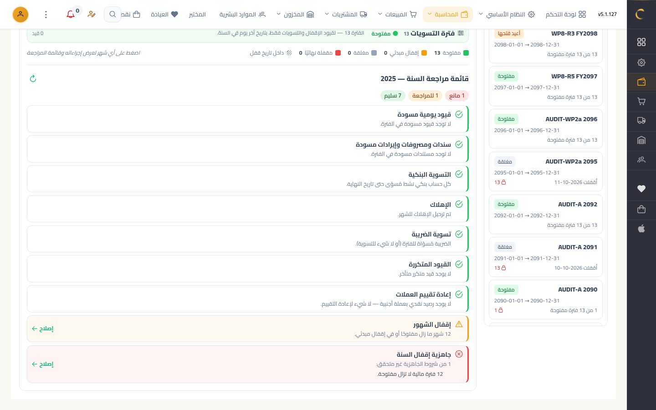Open the AUDIT-WP2a 2096 fiscal year card
656x410 pixels.
pos(546,129)
